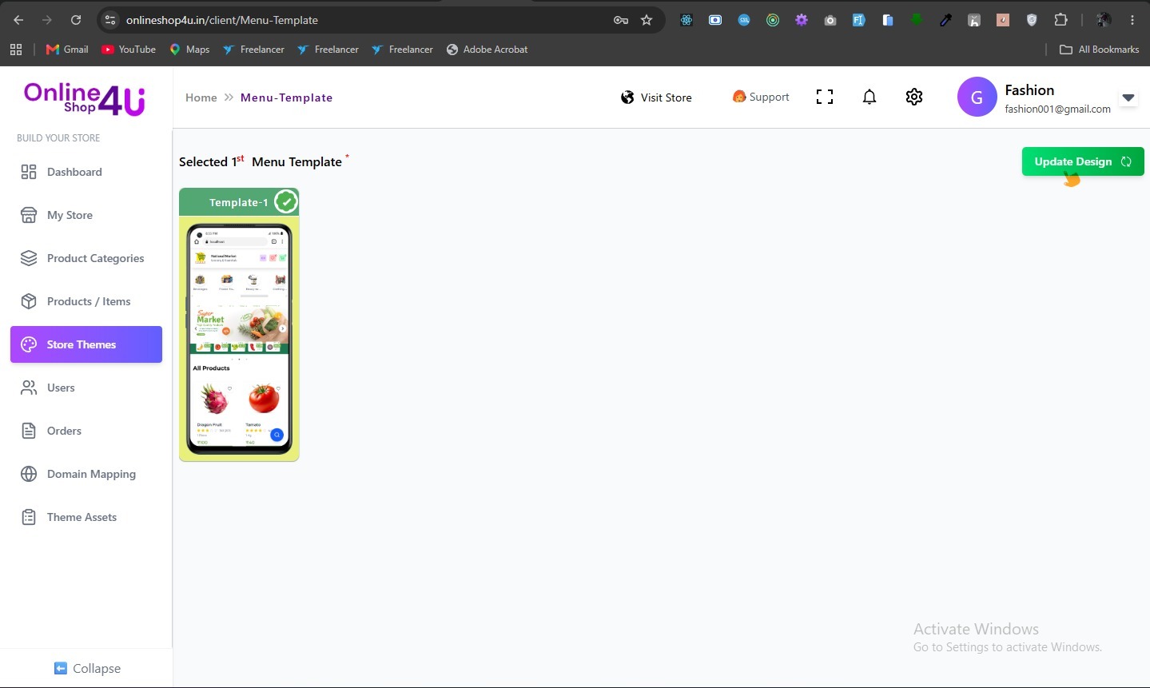Viewport: 1150px width, 688px height.
Task: Open All Bookmarks folder
Action: pyautogui.click(x=1099, y=50)
